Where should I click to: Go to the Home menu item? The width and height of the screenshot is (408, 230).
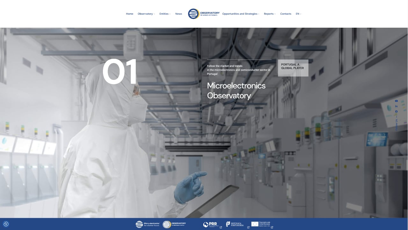[129, 14]
